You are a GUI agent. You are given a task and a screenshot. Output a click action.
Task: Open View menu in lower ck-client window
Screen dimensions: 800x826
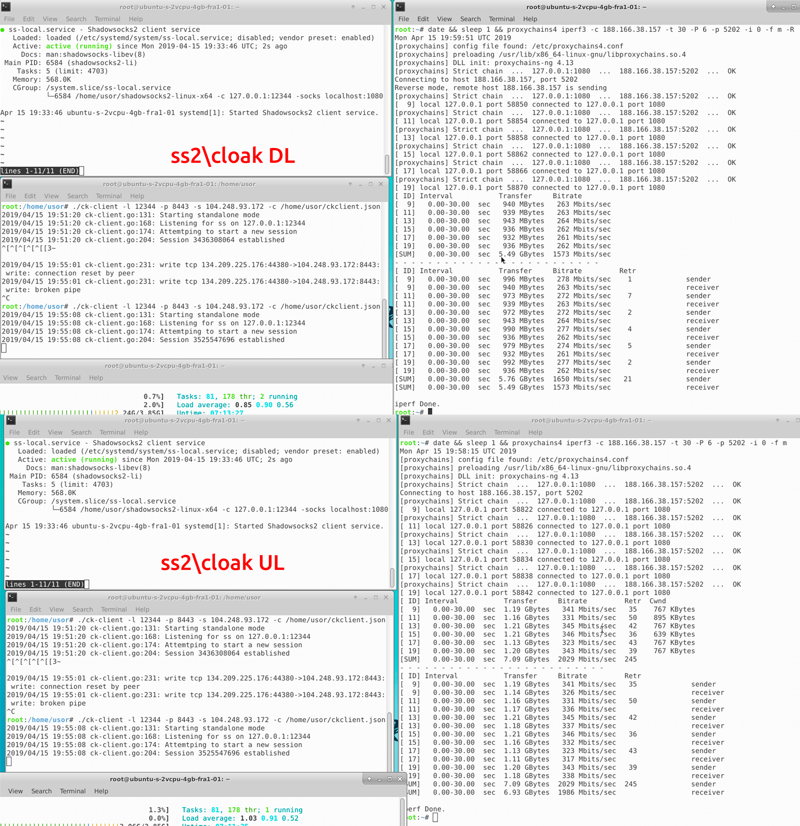[x=57, y=610]
